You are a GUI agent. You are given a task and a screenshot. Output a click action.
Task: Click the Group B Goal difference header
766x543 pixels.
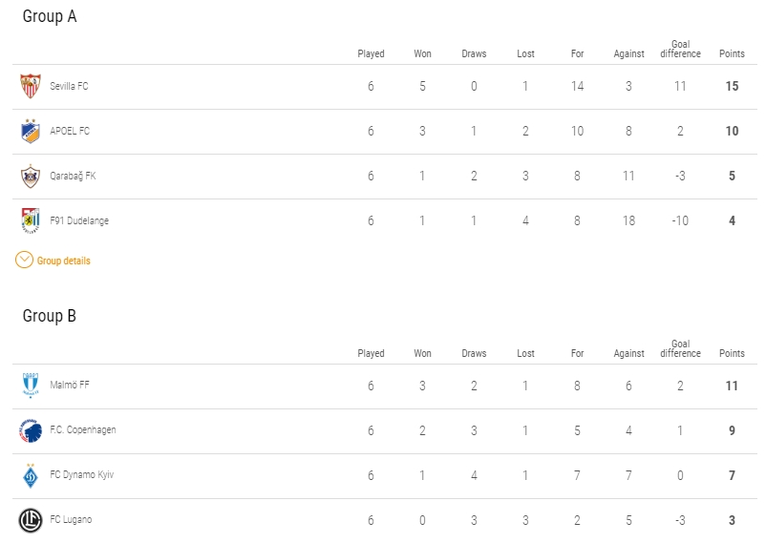tap(680, 348)
